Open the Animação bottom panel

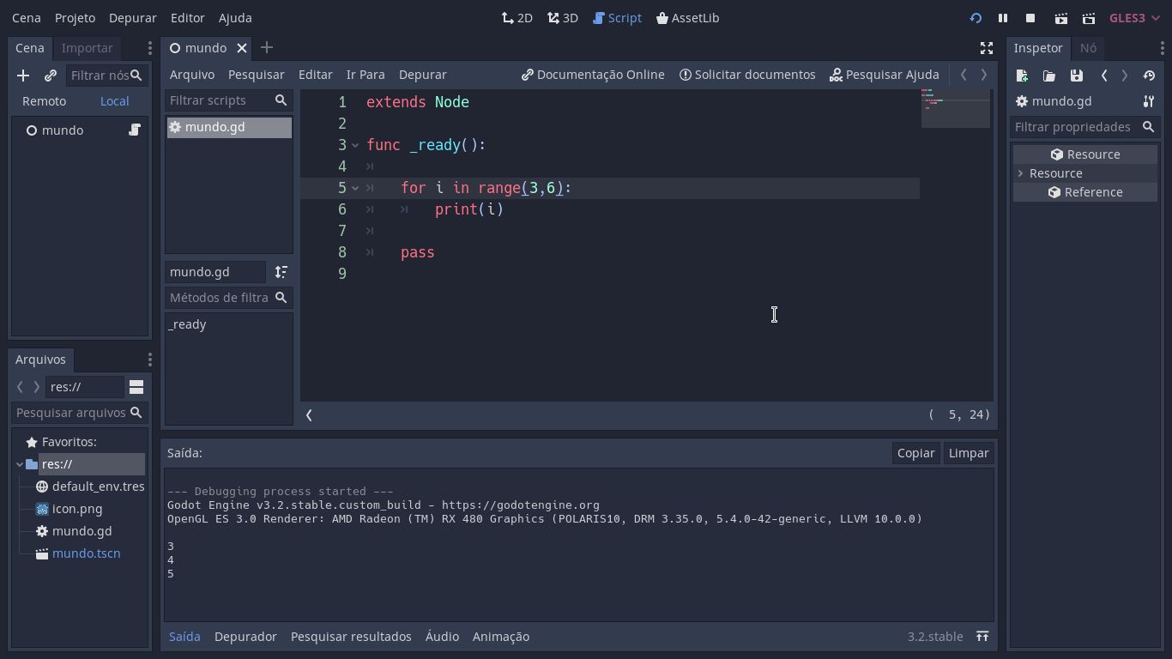(501, 637)
